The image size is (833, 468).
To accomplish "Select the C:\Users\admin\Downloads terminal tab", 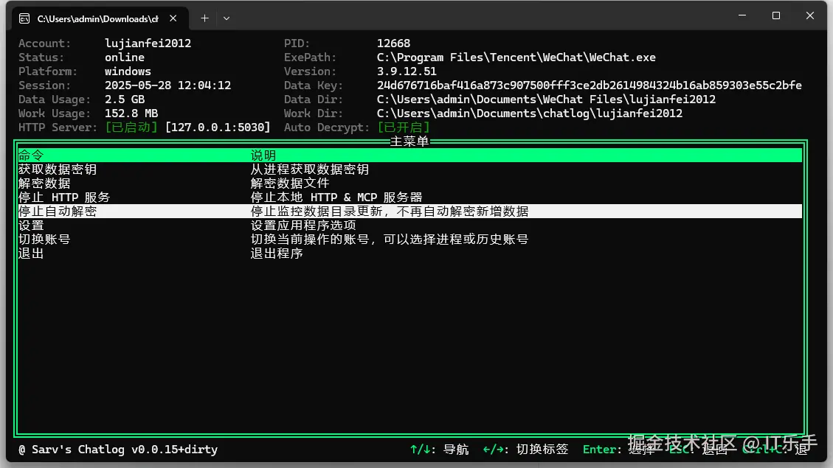I will click(x=100, y=18).
